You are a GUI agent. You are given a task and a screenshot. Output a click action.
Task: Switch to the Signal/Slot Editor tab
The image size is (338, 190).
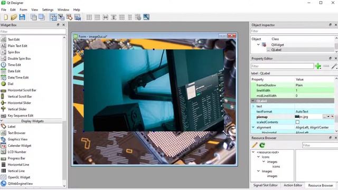(265, 185)
